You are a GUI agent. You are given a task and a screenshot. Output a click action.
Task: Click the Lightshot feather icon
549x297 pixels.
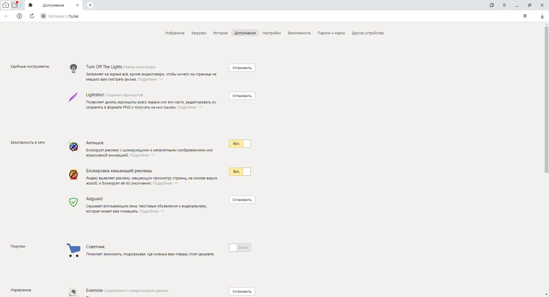tap(73, 97)
